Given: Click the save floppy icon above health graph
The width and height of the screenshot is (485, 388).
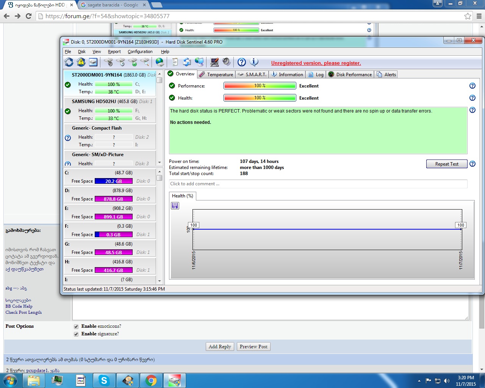Looking at the screenshot, I should (x=175, y=206).
